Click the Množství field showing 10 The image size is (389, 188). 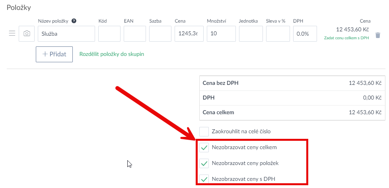[x=221, y=34]
